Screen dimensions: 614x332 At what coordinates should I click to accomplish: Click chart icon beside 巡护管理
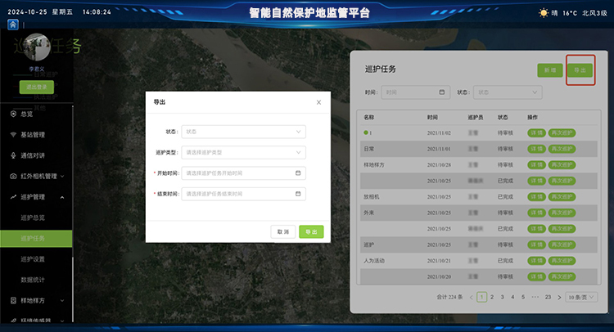tap(13, 197)
